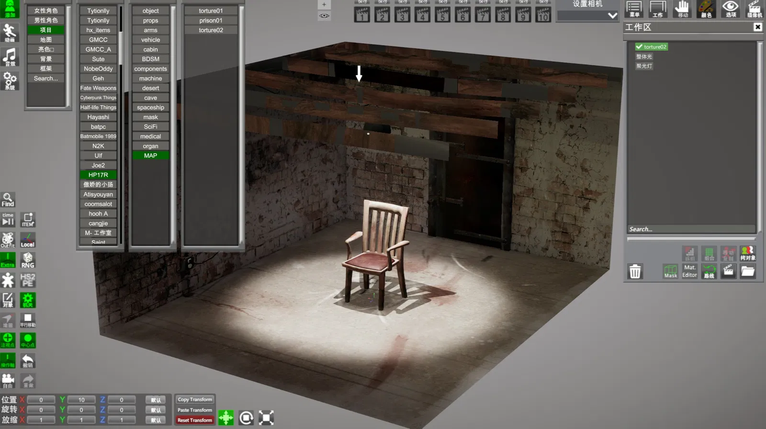The image size is (766, 429).
Task: Select the 移动 hand tool
Action: [682, 9]
